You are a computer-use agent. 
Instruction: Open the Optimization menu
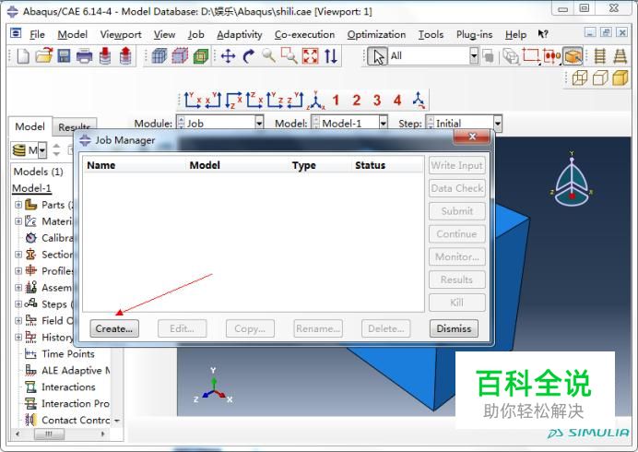[x=376, y=35]
